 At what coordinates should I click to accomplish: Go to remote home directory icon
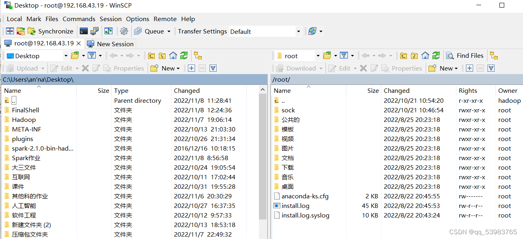point(425,55)
